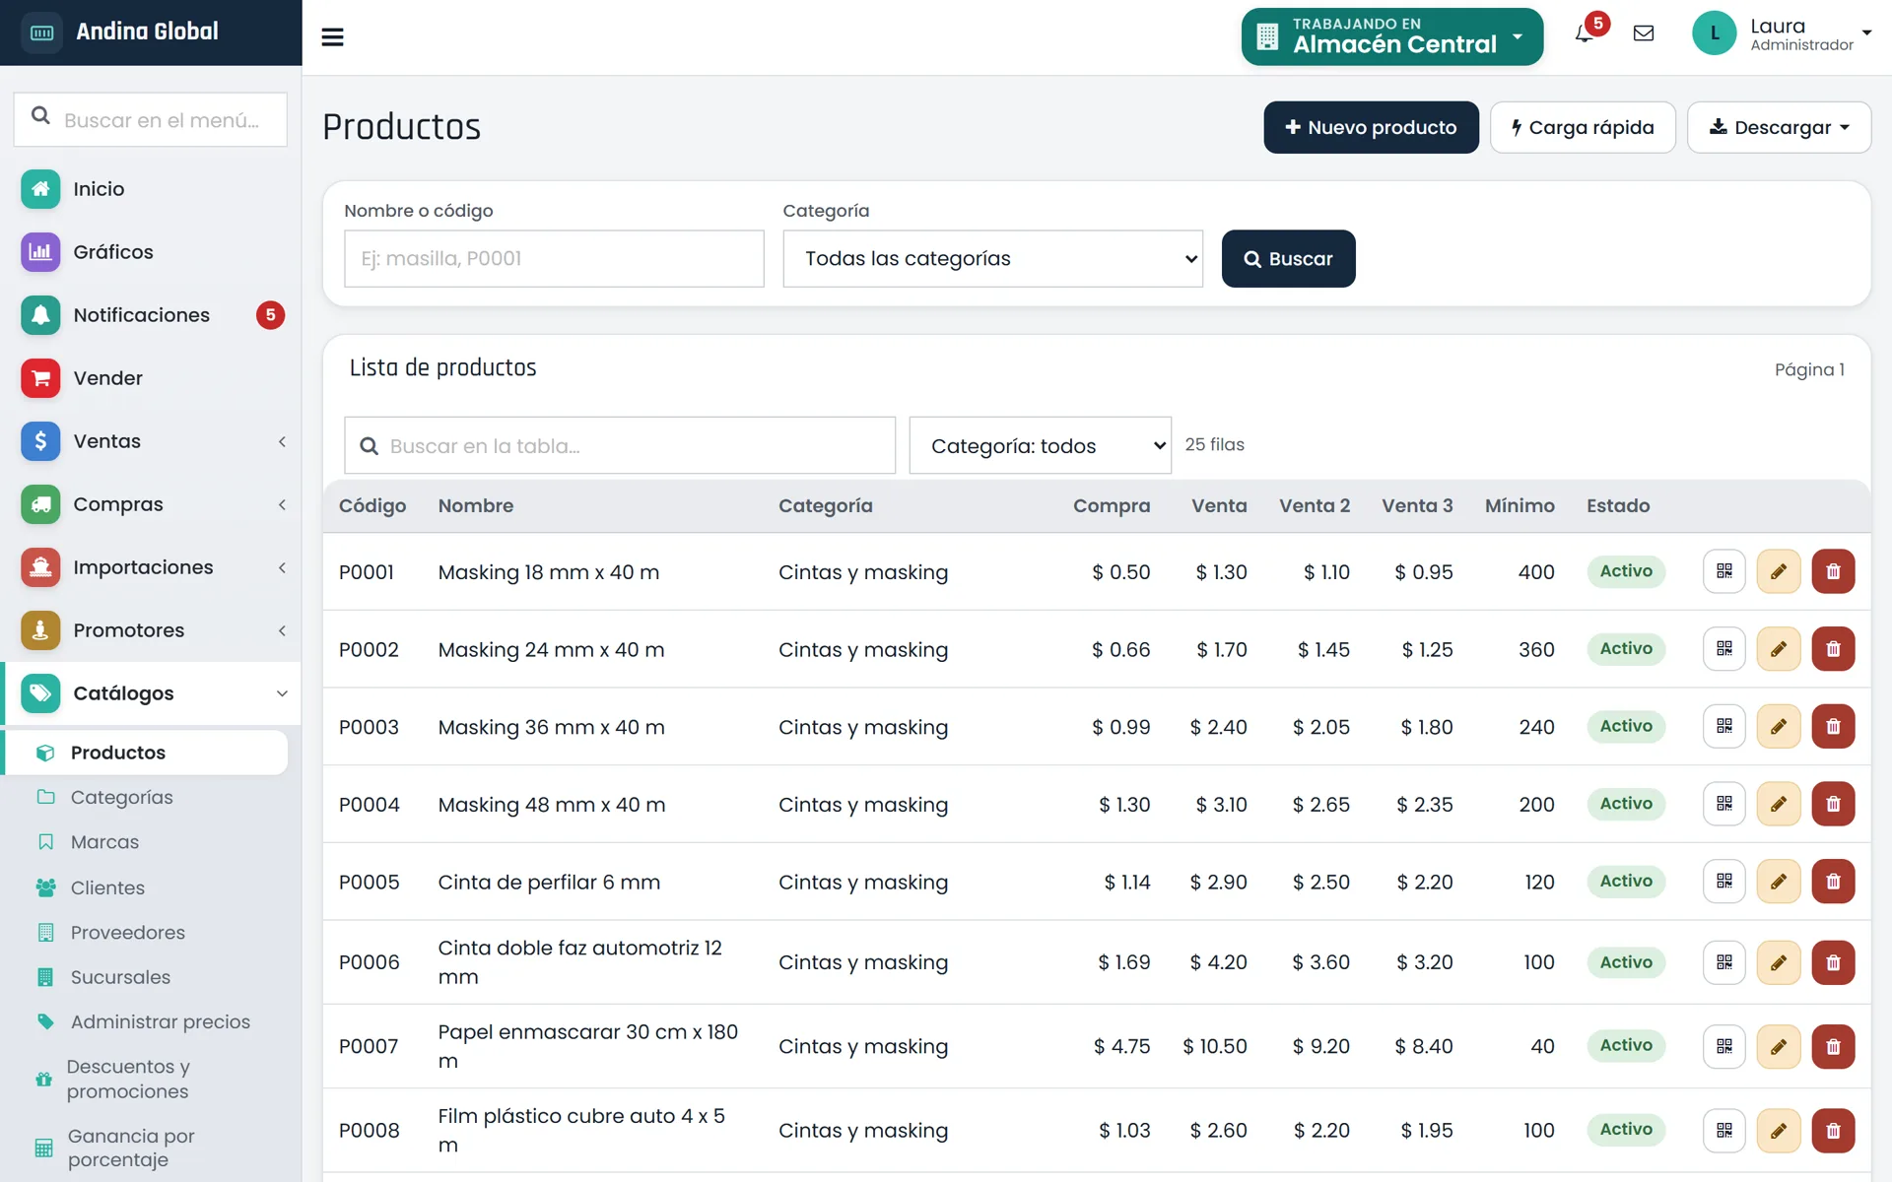The image size is (1892, 1182).
Task: Open Descuentos y promociones link
Action: point(128,1079)
